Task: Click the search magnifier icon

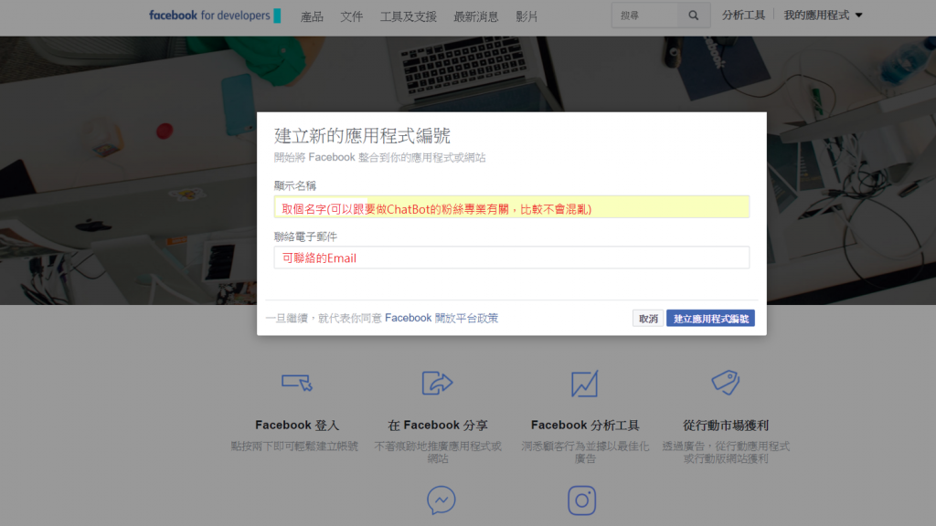Action: click(x=693, y=16)
